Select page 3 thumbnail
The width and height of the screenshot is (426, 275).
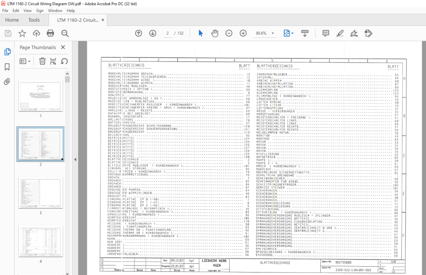(x=40, y=193)
